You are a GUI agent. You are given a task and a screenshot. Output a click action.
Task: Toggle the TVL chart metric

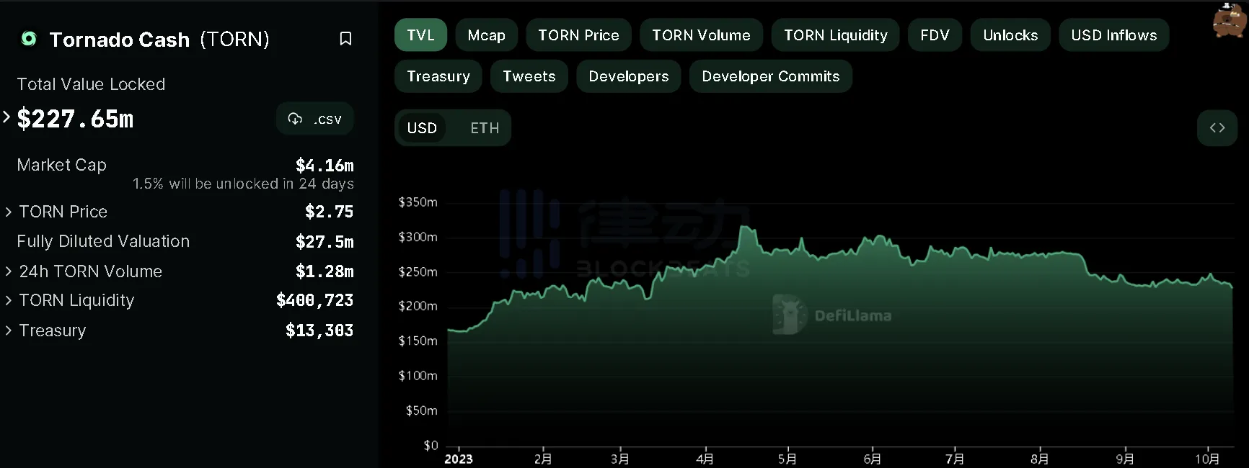[420, 35]
